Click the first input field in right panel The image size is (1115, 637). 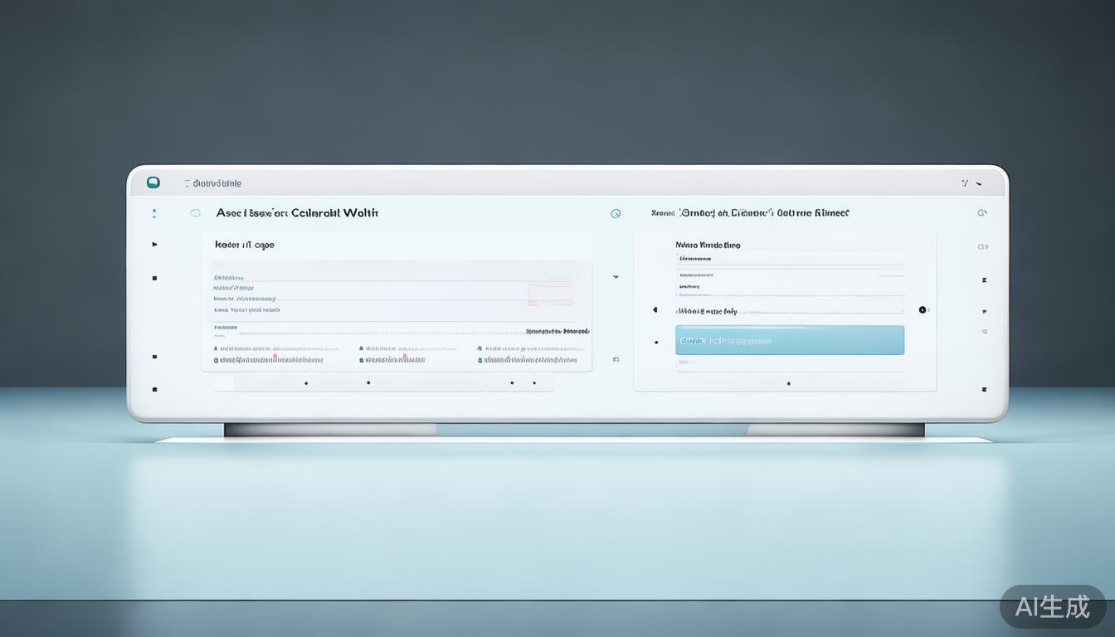point(789,258)
